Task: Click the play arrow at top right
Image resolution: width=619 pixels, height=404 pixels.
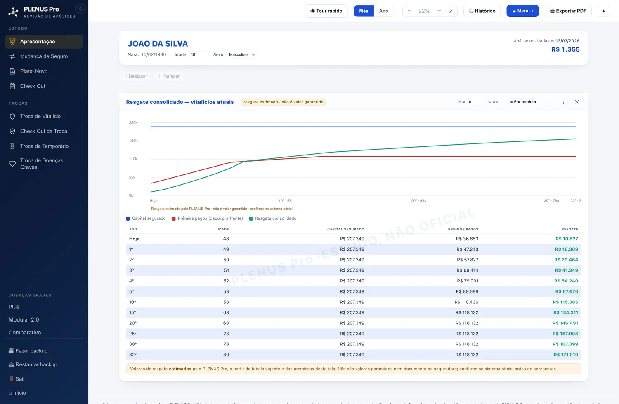Action: coord(604,11)
